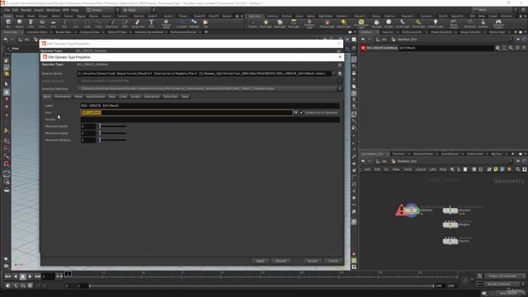Click the help icon in Edit Operator Type Properties

339,64
